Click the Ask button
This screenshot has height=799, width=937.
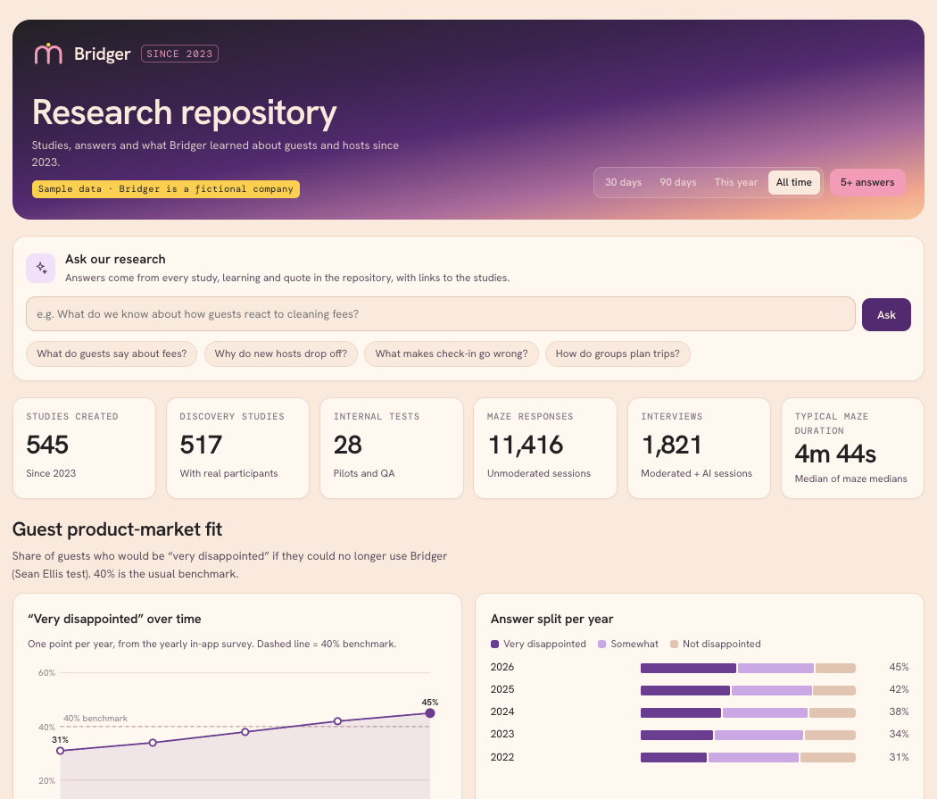click(886, 314)
